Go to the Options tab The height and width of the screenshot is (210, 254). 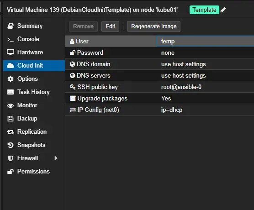[34, 79]
